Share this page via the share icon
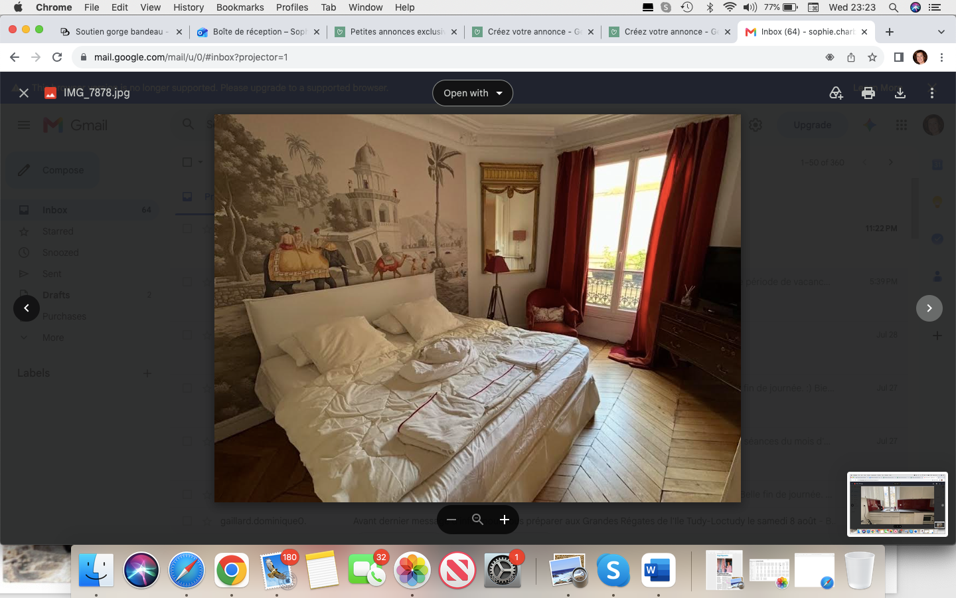The width and height of the screenshot is (956, 598). (x=851, y=57)
